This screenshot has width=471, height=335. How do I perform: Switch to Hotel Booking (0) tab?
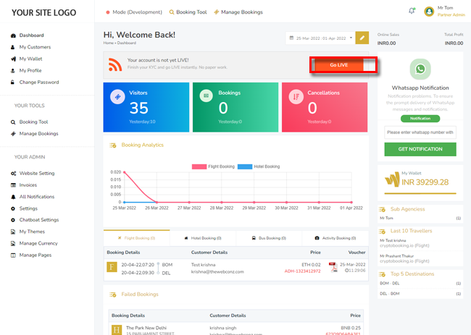203,238
